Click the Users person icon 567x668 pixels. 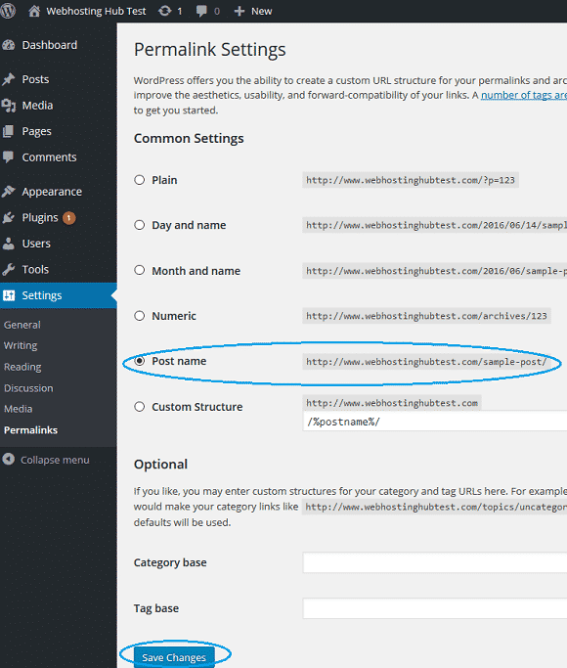(9, 244)
